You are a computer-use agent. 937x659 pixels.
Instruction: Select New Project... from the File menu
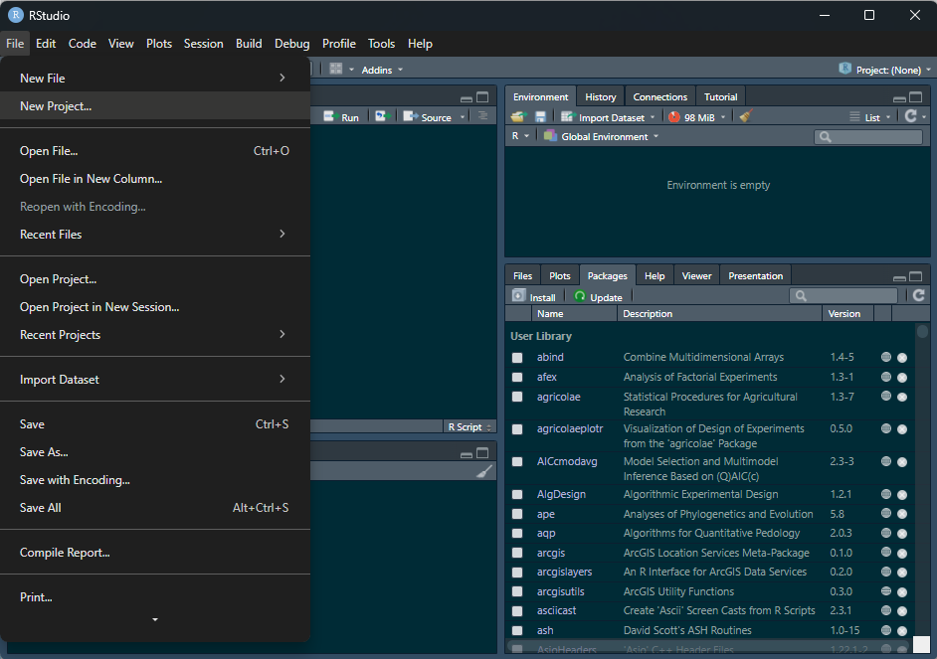pos(56,106)
